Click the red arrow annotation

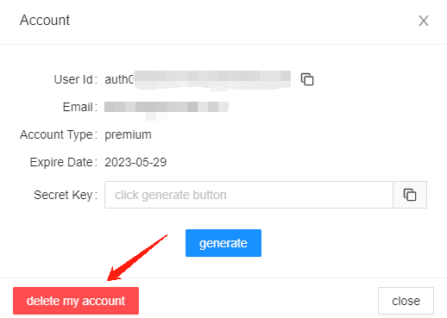click(x=136, y=258)
